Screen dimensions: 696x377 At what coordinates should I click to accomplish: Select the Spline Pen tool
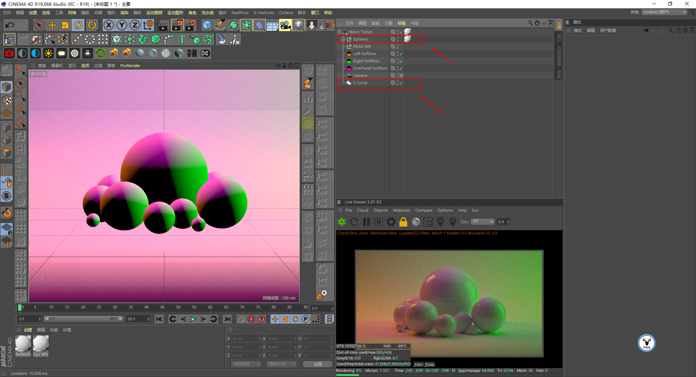coord(220,25)
